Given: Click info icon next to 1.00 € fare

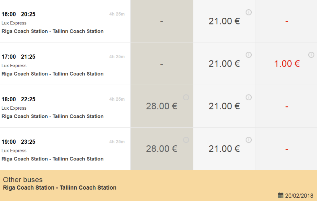Looking at the screenshot, I should (311, 55).
